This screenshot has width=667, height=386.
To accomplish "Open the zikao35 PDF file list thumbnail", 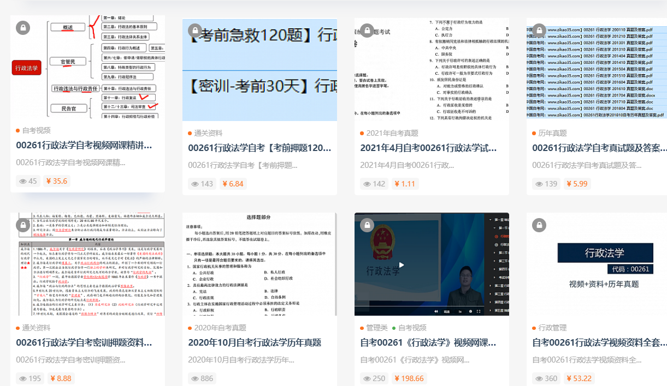I will pyautogui.click(x=597, y=70).
